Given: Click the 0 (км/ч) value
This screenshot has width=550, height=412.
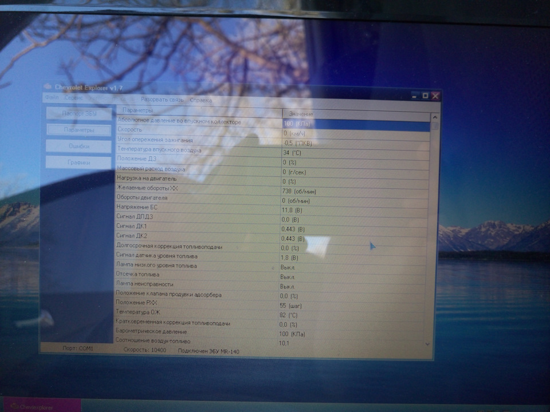Looking at the screenshot, I should (x=294, y=133).
